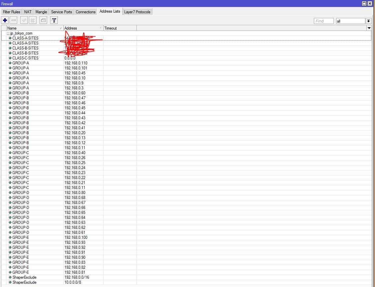Click status dot of GROUP-D 192.168.0.63 row
The height and width of the screenshot is (287, 375).
(x=10, y=223)
